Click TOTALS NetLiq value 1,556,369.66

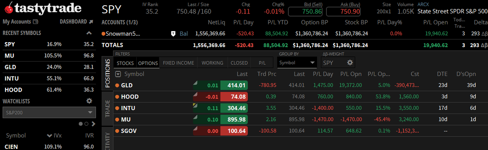tap(209, 45)
